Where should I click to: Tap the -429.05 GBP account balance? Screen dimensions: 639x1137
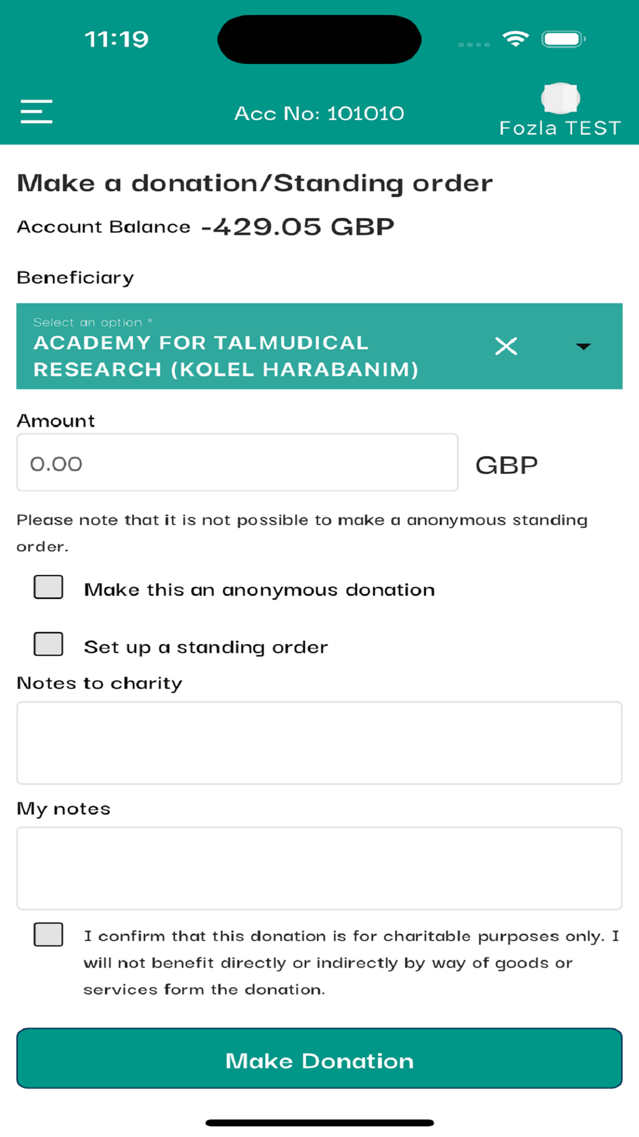[x=298, y=227]
